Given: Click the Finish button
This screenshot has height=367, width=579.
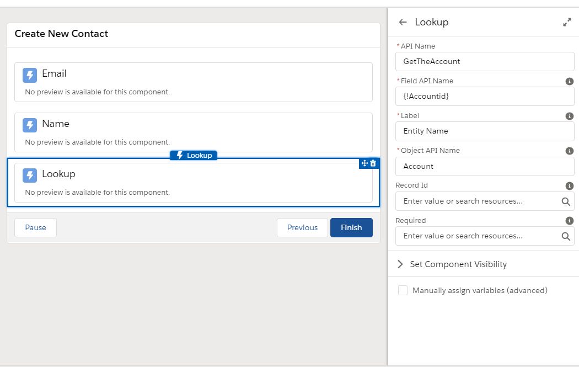Looking at the screenshot, I should pos(351,227).
